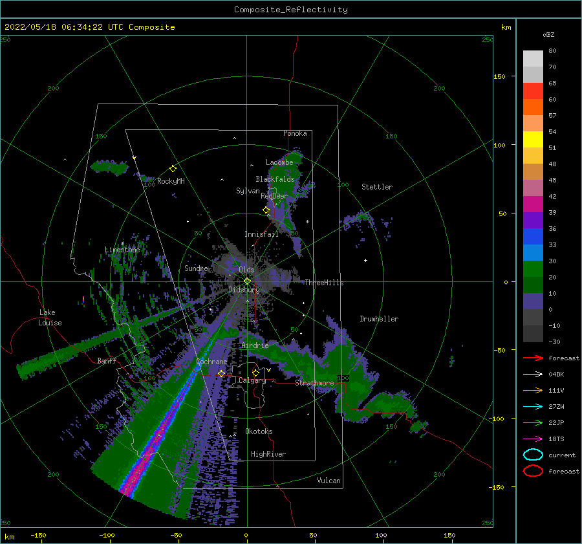Screen dimensions: 582x544
Task: Click the km unit label at top right
Action: tap(506, 27)
